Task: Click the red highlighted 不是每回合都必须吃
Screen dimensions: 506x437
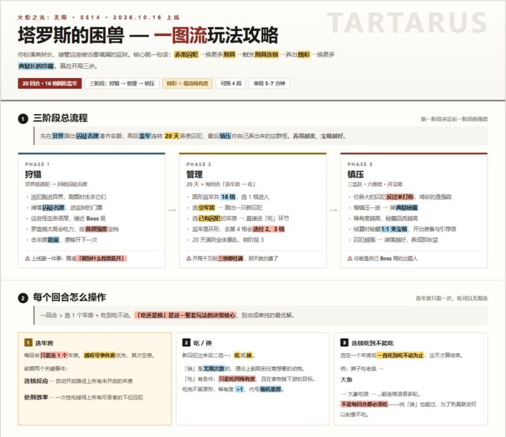Action: (364, 404)
